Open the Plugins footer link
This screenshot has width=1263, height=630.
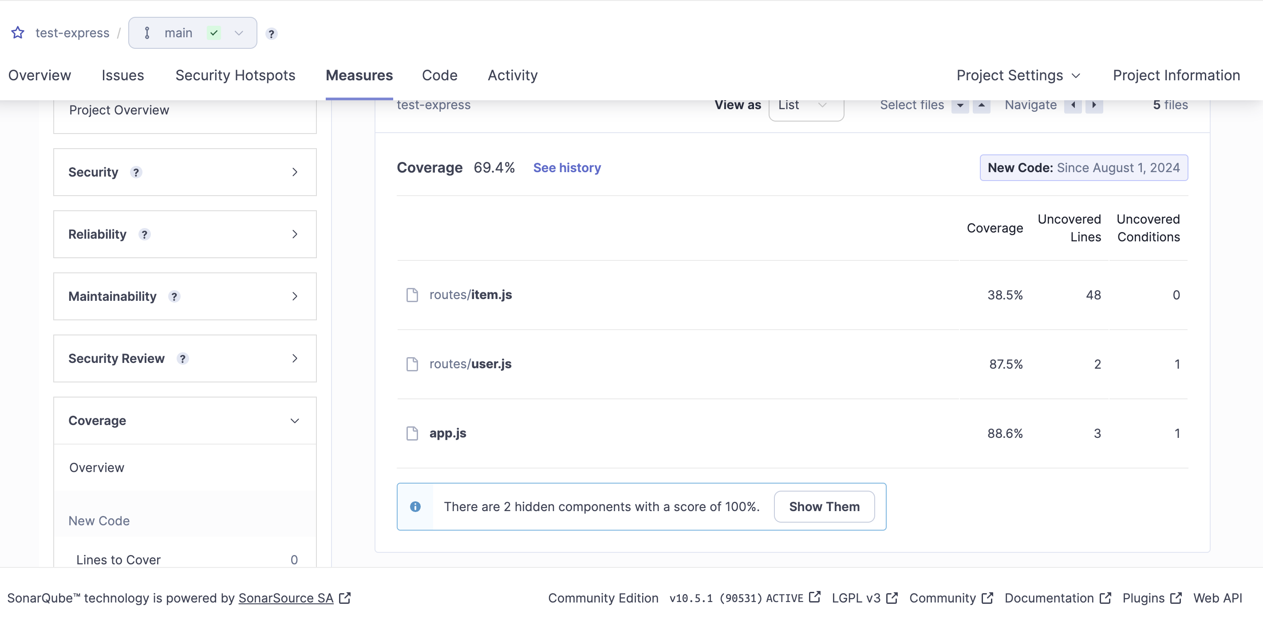(x=1152, y=598)
